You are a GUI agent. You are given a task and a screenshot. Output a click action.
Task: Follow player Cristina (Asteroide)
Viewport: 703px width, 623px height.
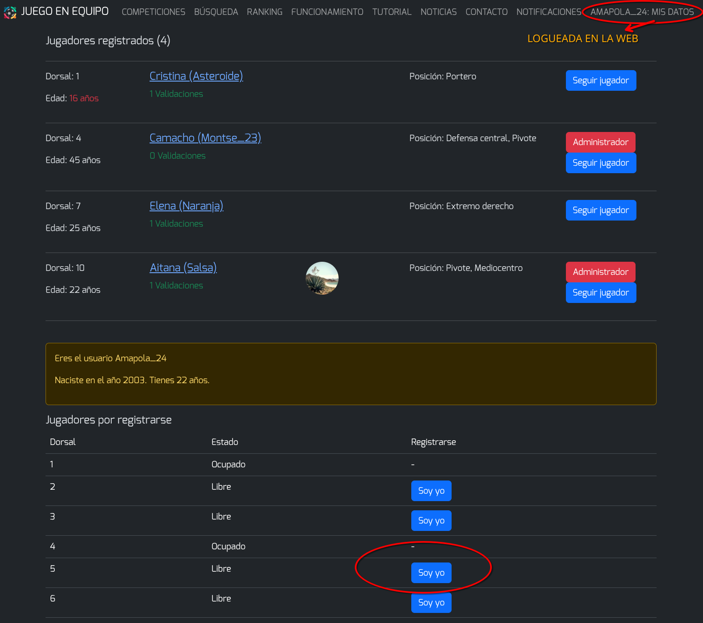pos(601,81)
